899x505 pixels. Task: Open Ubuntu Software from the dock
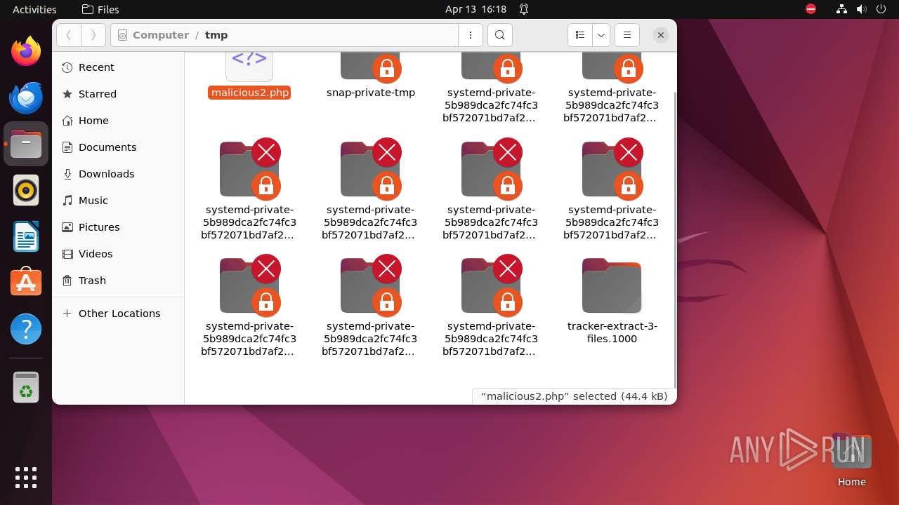26,283
